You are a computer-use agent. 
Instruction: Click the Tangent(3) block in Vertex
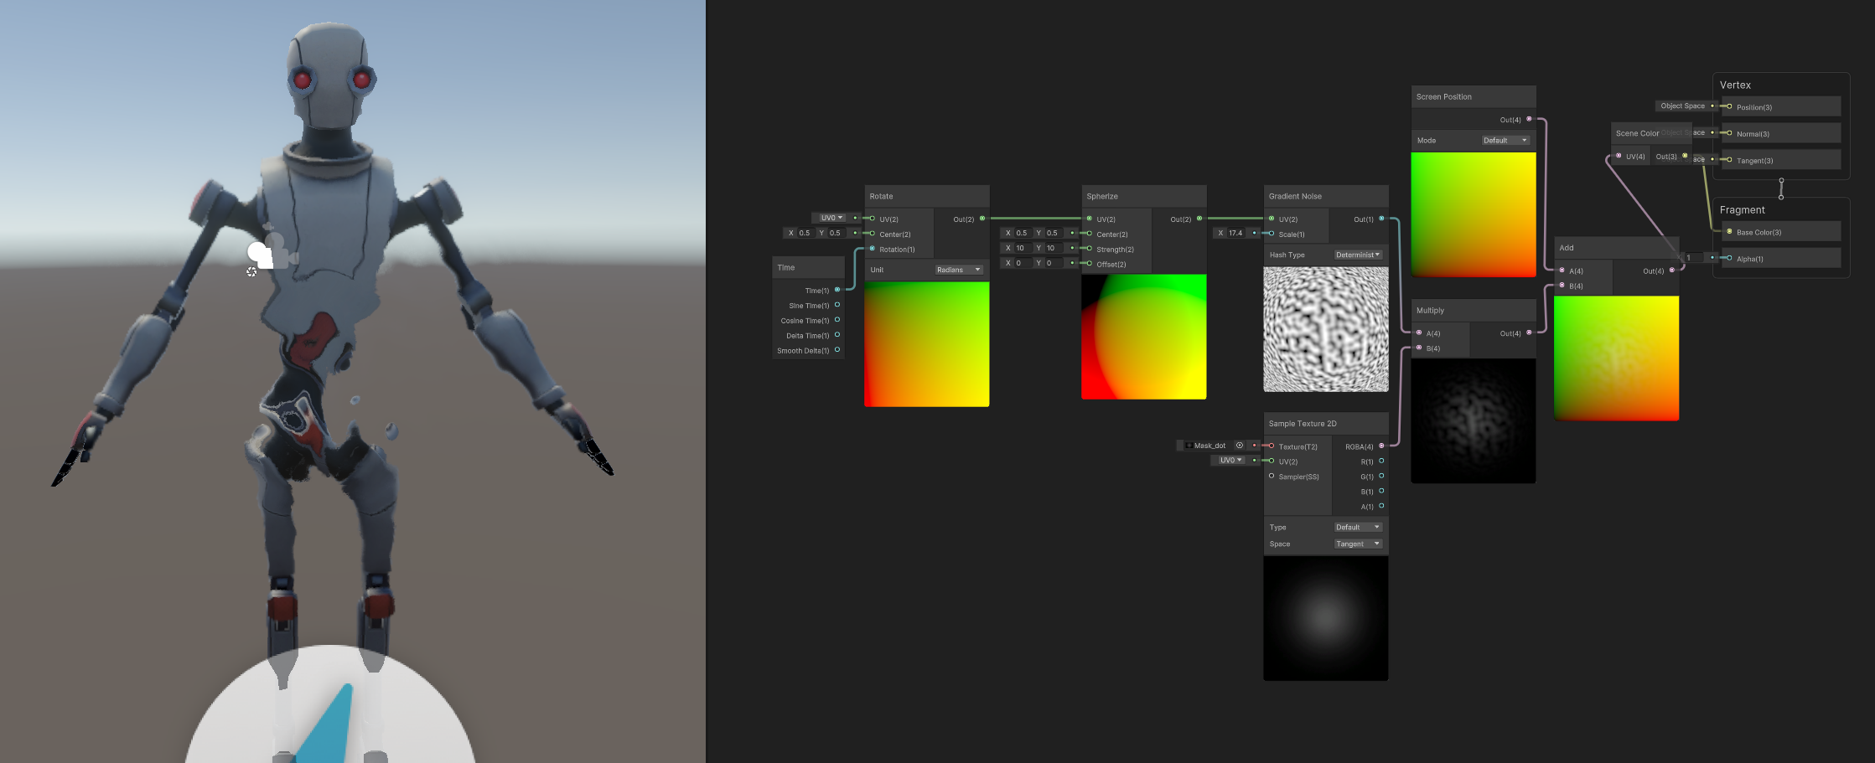[x=1781, y=160]
